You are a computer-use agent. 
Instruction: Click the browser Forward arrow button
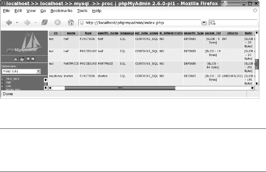coord(27,23)
